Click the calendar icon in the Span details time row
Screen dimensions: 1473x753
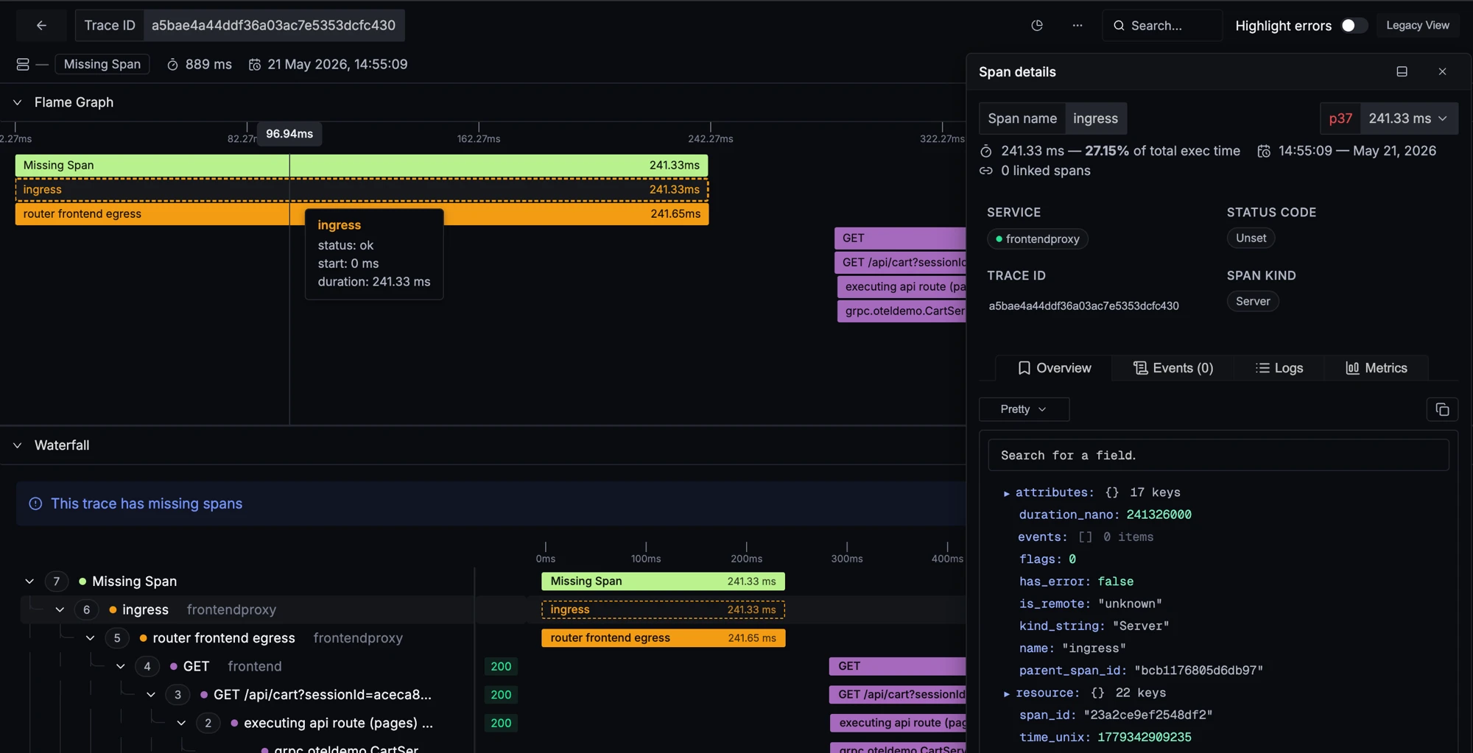(1264, 151)
